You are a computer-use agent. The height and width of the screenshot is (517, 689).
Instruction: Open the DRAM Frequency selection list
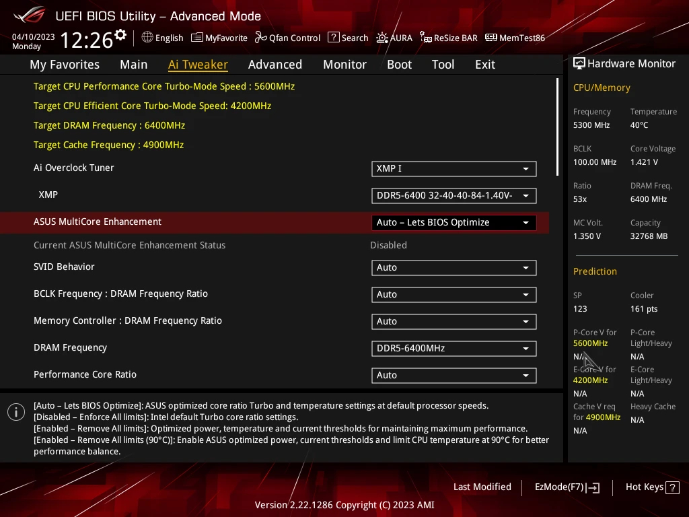click(454, 348)
